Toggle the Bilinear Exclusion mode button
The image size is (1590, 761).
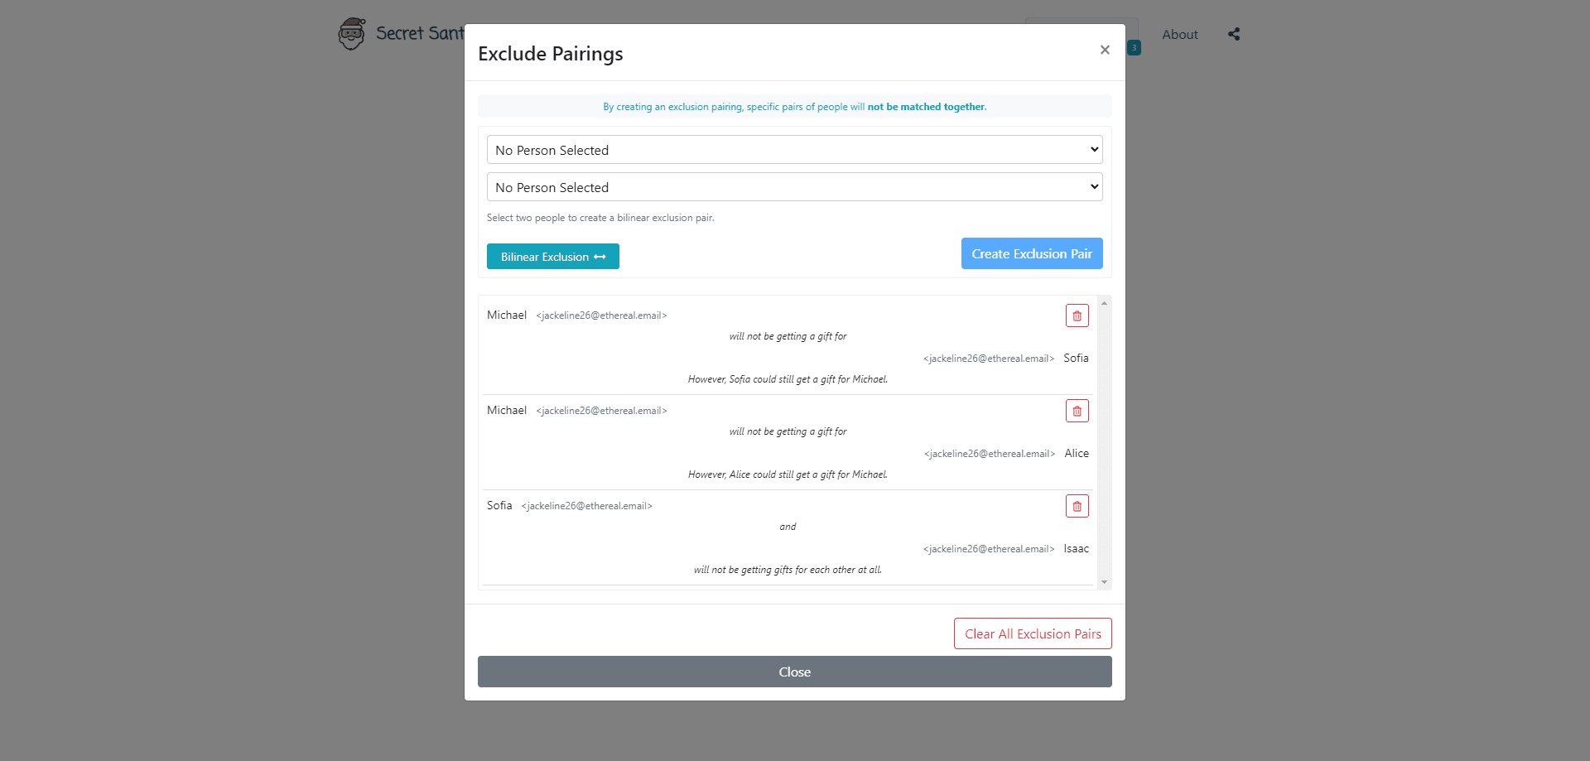pyautogui.click(x=552, y=257)
